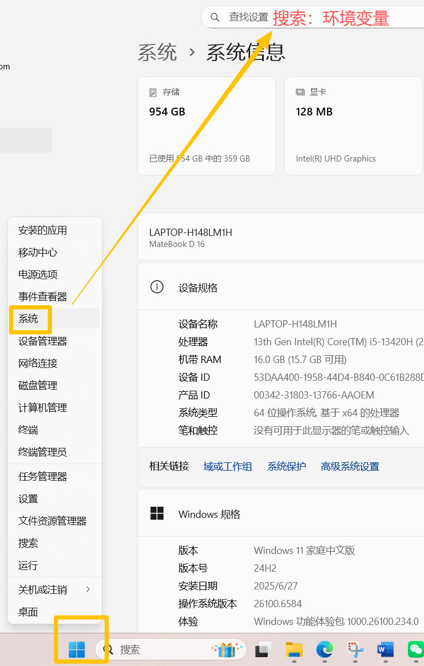Click the 产品 ID value 00342-31803-13766-AAOEM
The height and width of the screenshot is (666, 424).
click(x=314, y=395)
